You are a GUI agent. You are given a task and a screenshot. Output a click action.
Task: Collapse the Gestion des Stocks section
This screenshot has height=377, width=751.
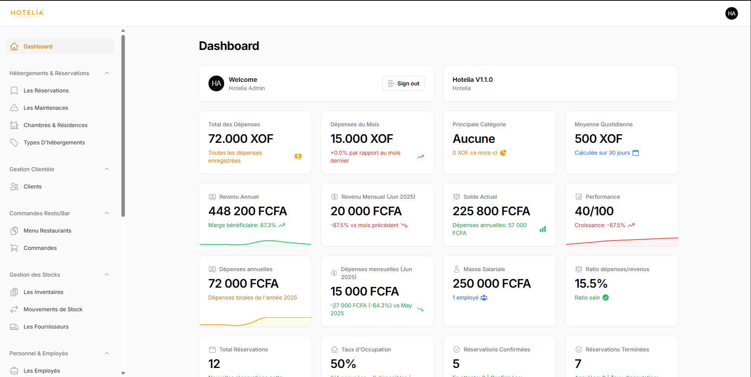click(107, 275)
